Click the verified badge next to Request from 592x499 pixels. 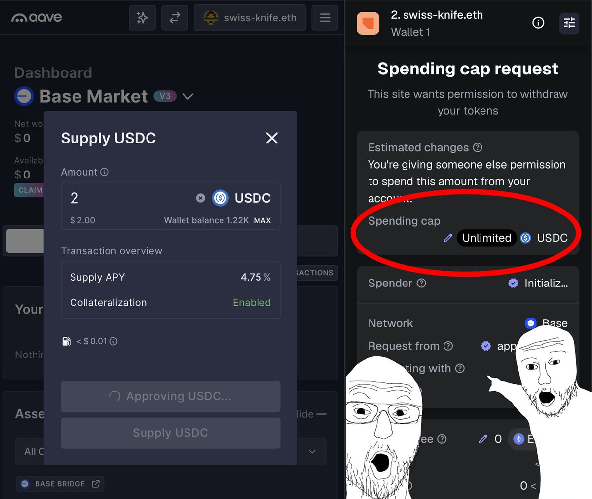coord(486,346)
